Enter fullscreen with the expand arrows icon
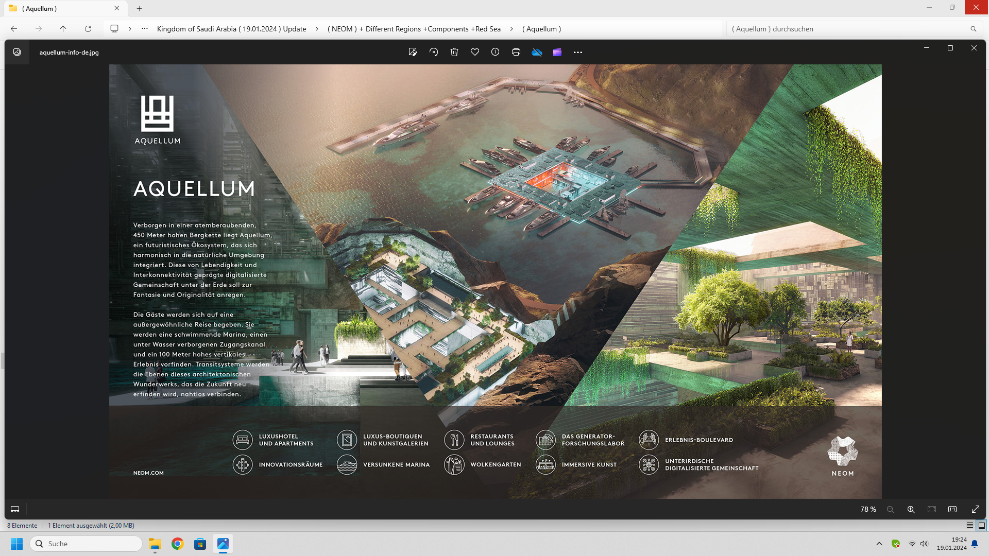 click(976, 509)
